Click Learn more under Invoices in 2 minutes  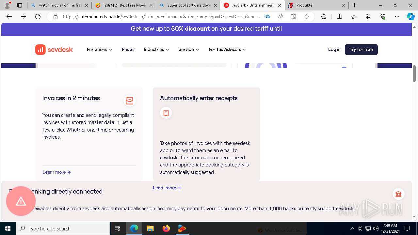(x=56, y=172)
